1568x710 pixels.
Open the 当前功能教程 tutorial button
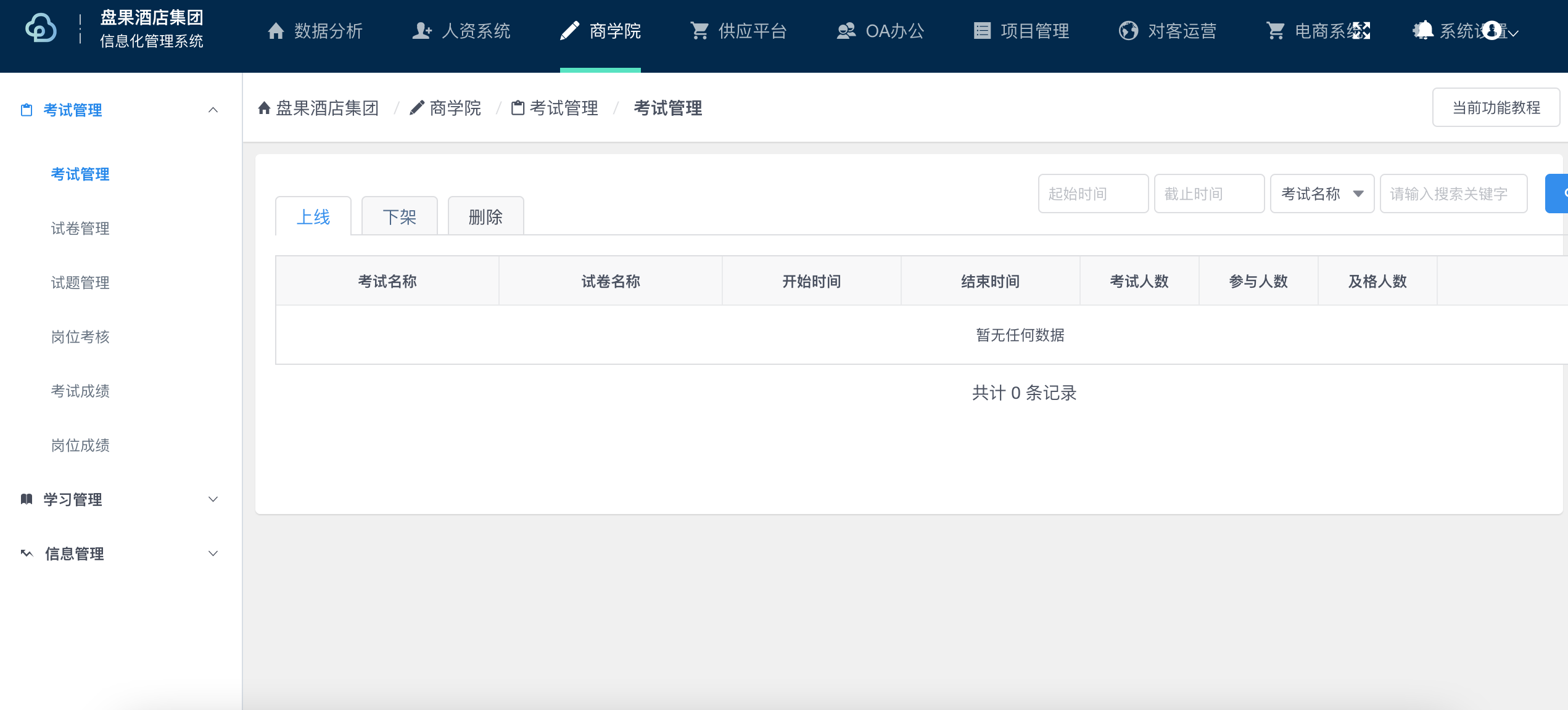(1496, 108)
